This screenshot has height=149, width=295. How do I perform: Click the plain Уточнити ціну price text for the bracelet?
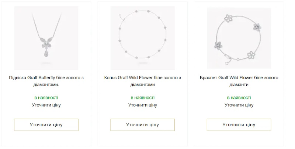[239, 105]
